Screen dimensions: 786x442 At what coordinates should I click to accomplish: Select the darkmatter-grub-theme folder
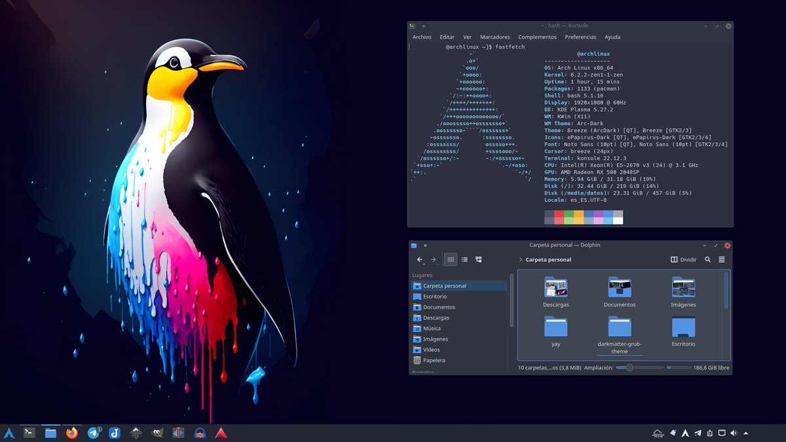pyautogui.click(x=620, y=335)
